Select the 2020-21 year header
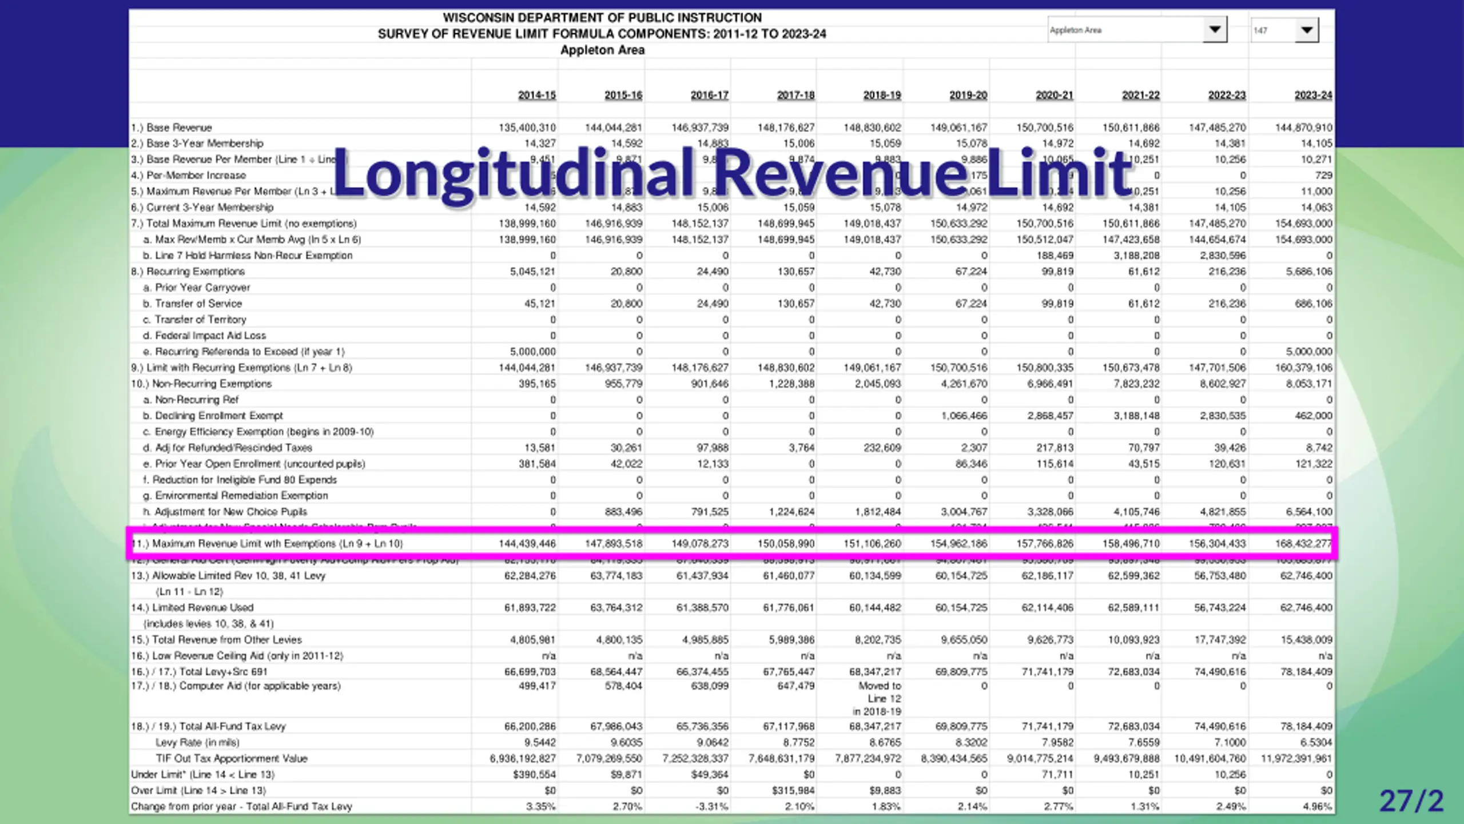The image size is (1464, 824). point(1054,95)
